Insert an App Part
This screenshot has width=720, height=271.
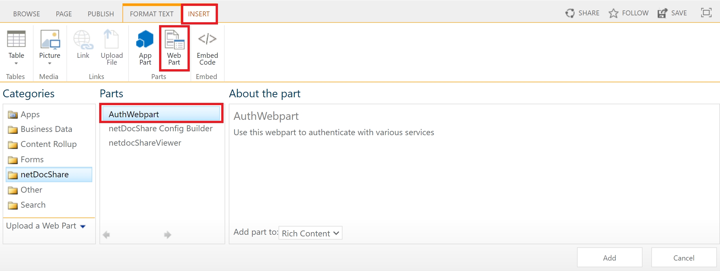[x=145, y=48]
